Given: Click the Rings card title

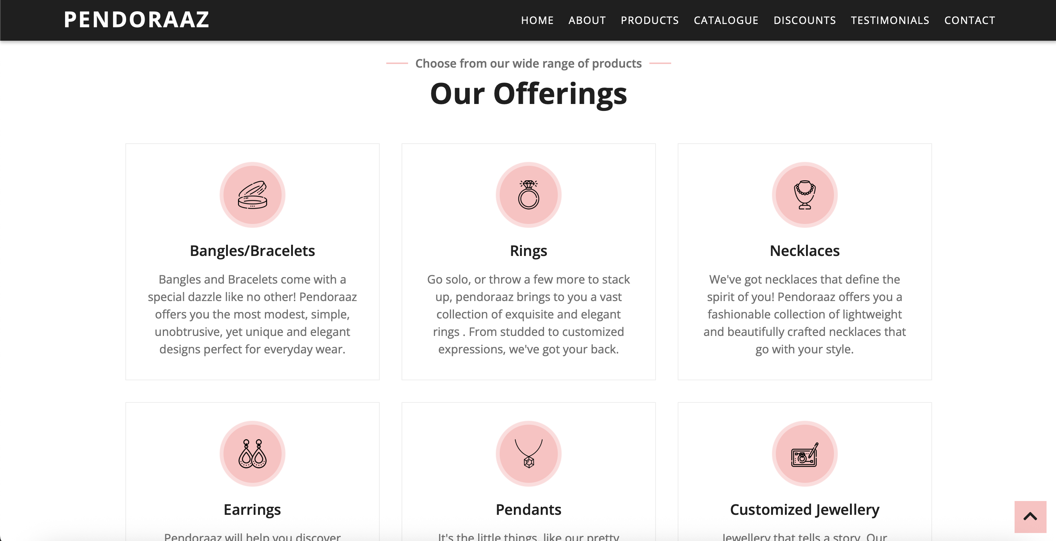Looking at the screenshot, I should tap(528, 251).
